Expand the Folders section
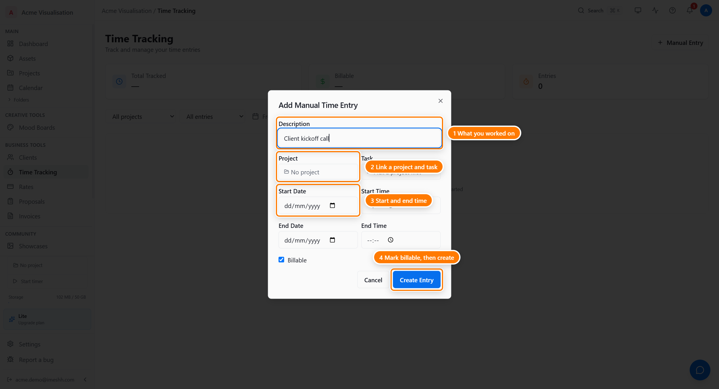The width and height of the screenshot is (719, 389). click(x=18, y=100)
